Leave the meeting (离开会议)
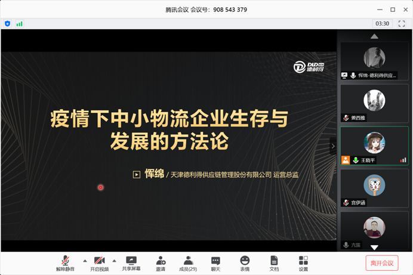The image size is (413, 275). point(381,263)
